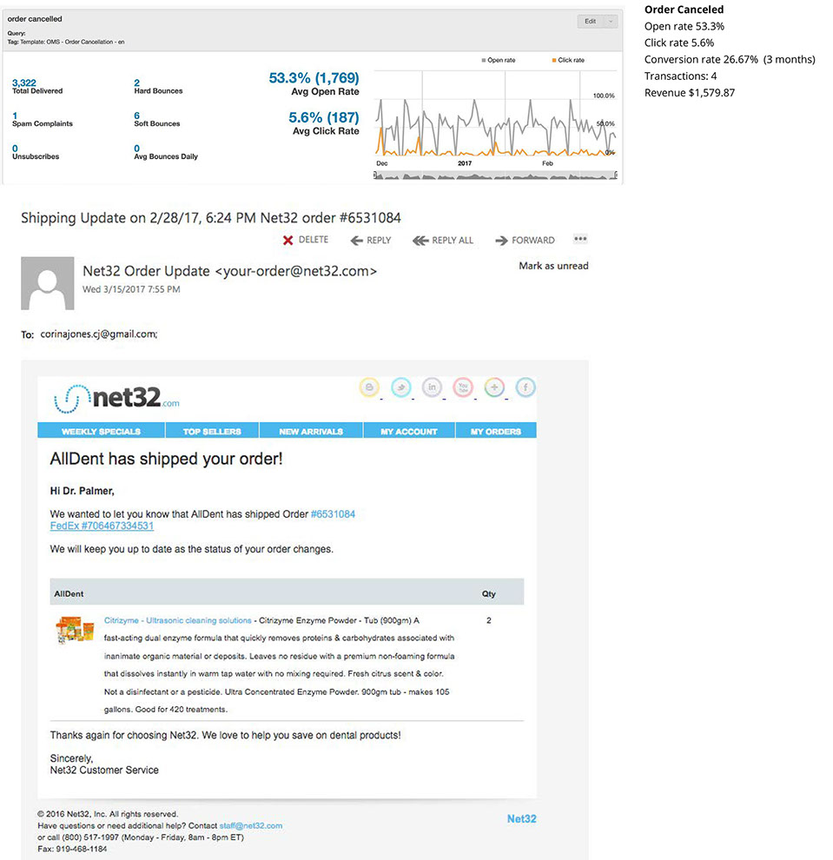Open the New Arrivals tab
The width and height of the screenshot is (833, 860).
tap(311, 431)
